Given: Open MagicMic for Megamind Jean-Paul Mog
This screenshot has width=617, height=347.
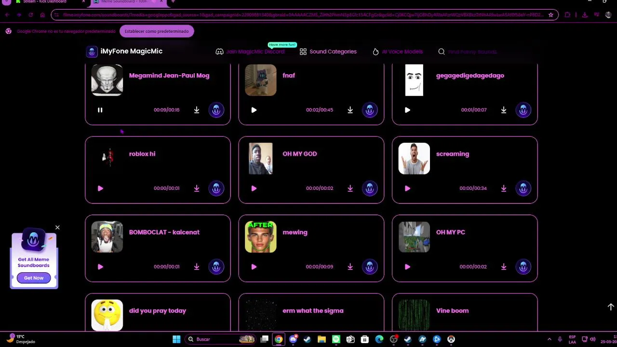Looking at the screenshot, I should pyautogui.click(x=216, y=110).
